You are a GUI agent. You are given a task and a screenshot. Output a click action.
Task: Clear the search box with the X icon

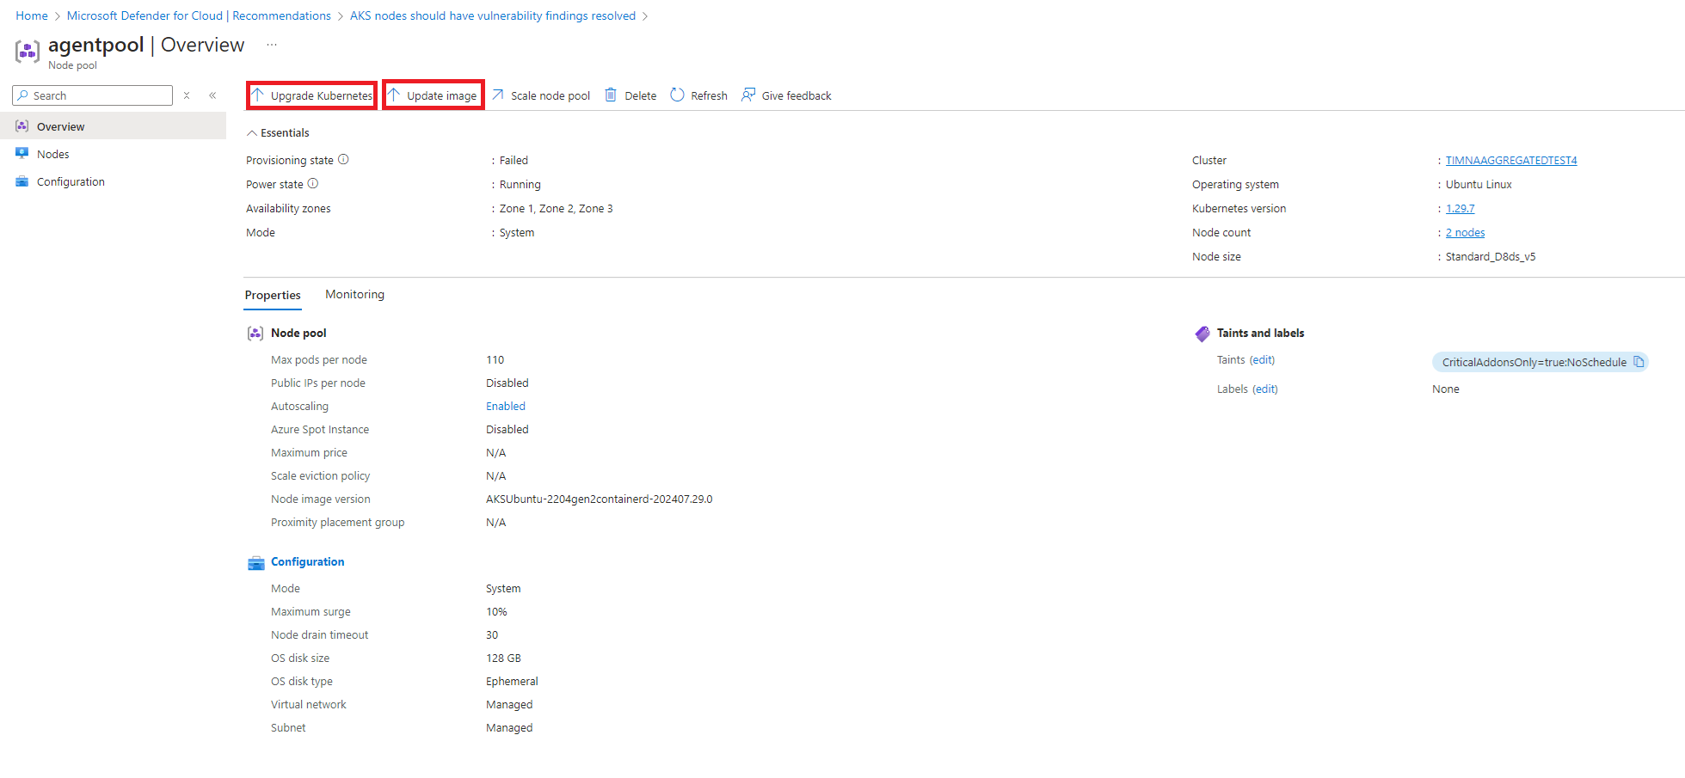[187, 95]
